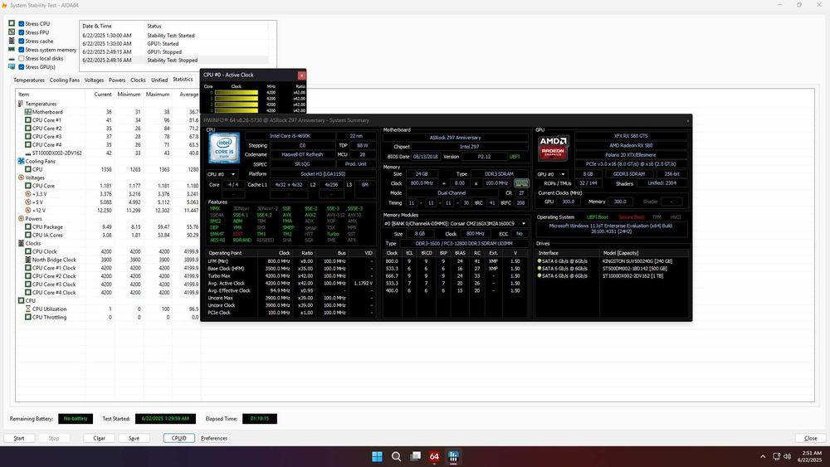
Task: Click the Clear button
Action: click(100, 438)
